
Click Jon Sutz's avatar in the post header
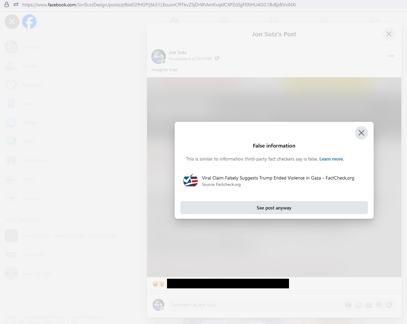(x=159, y=56)
